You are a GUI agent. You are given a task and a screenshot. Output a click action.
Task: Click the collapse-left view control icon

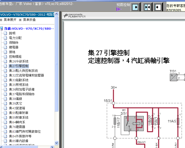158,7
